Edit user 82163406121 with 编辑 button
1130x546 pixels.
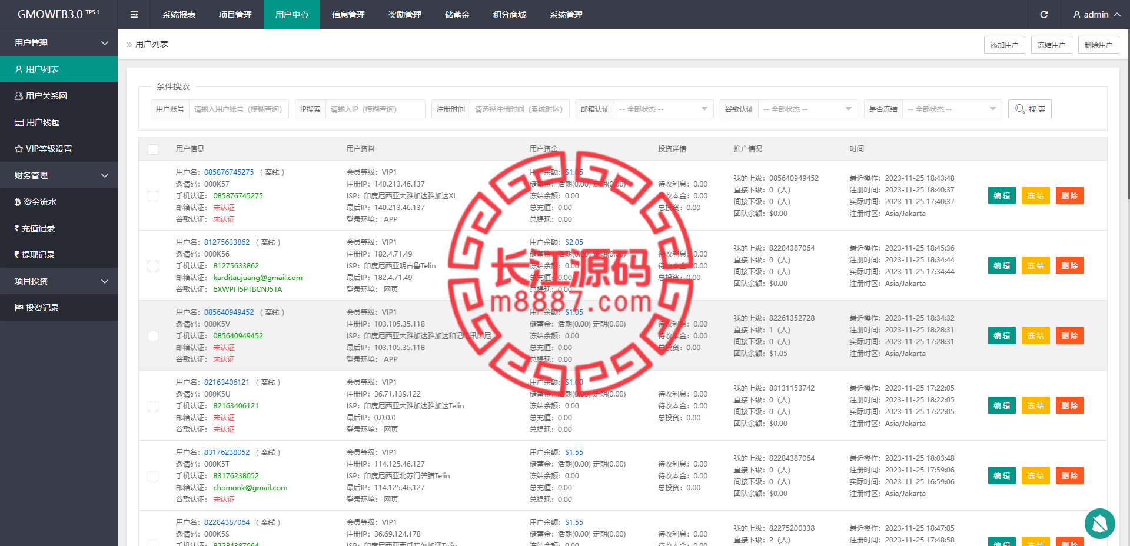tap(1002, 406)
